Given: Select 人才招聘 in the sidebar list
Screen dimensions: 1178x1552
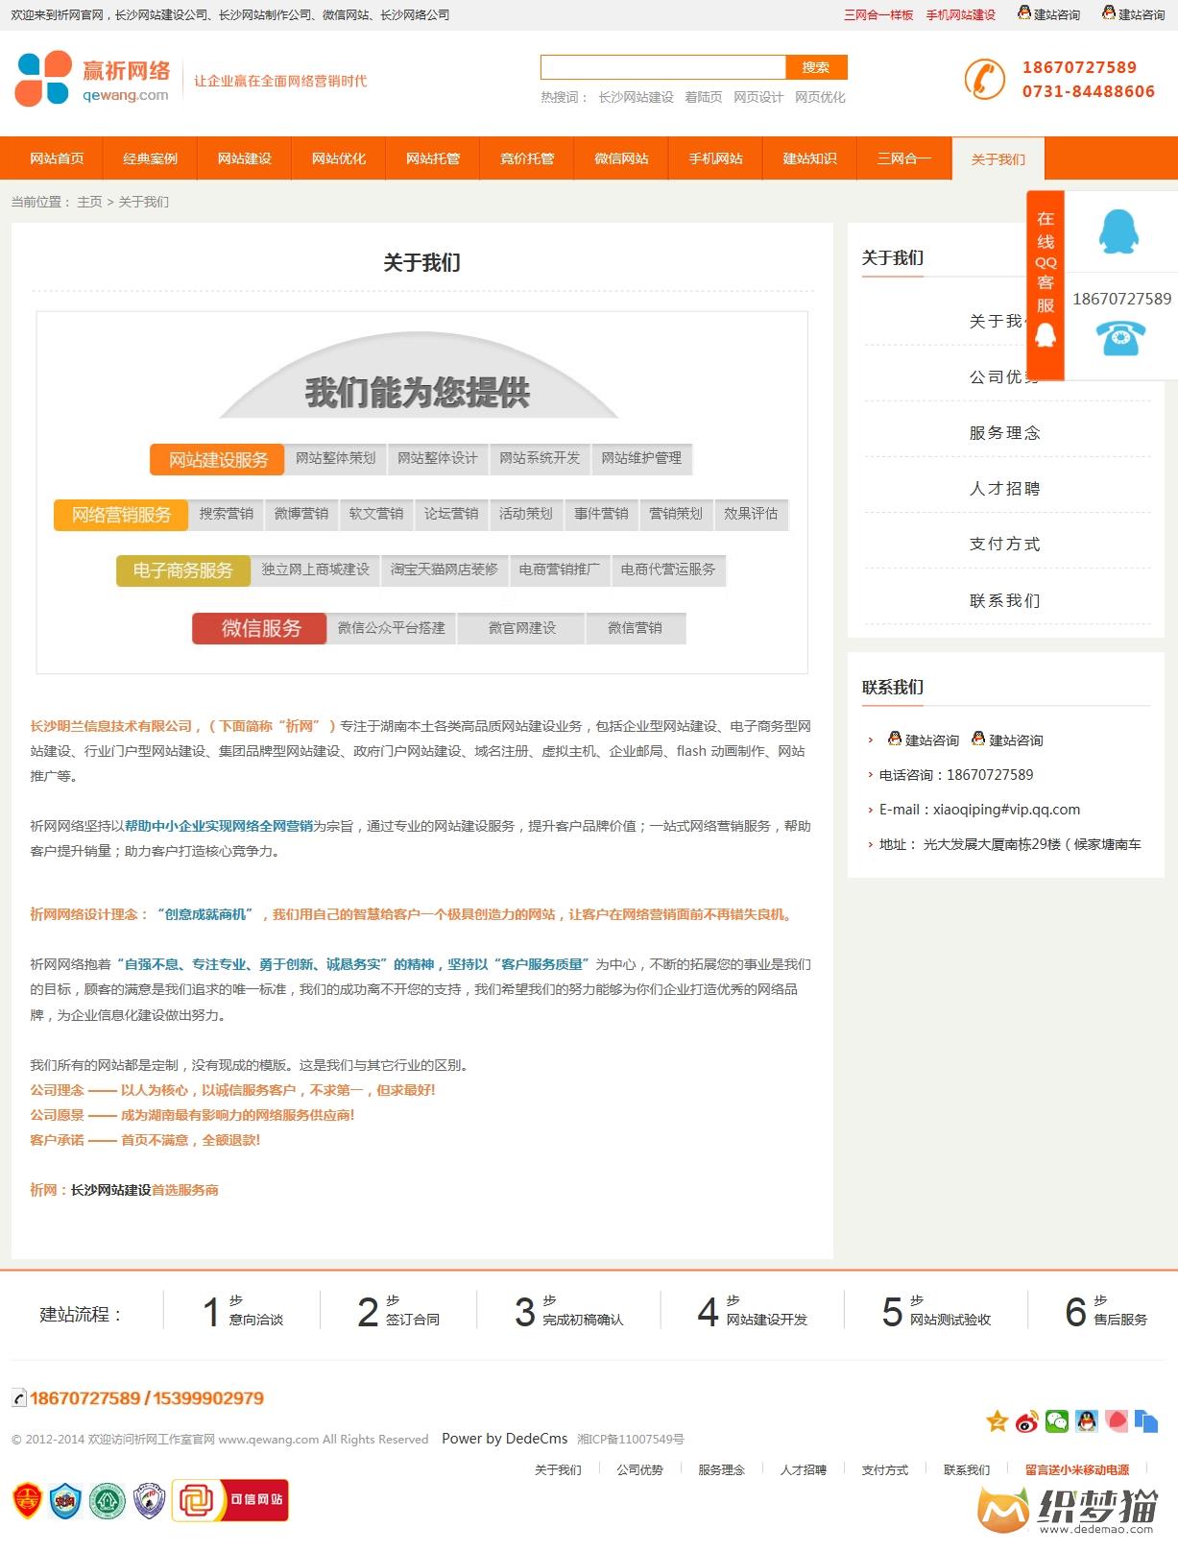Looking at the screenshot, I should [x=1004, y=489].
